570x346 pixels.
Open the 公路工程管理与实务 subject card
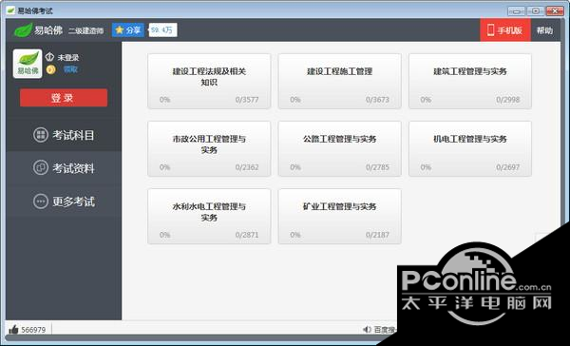click(339, 149)
